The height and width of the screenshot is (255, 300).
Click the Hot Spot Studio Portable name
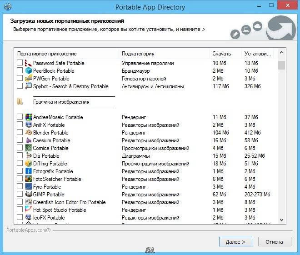60,210
